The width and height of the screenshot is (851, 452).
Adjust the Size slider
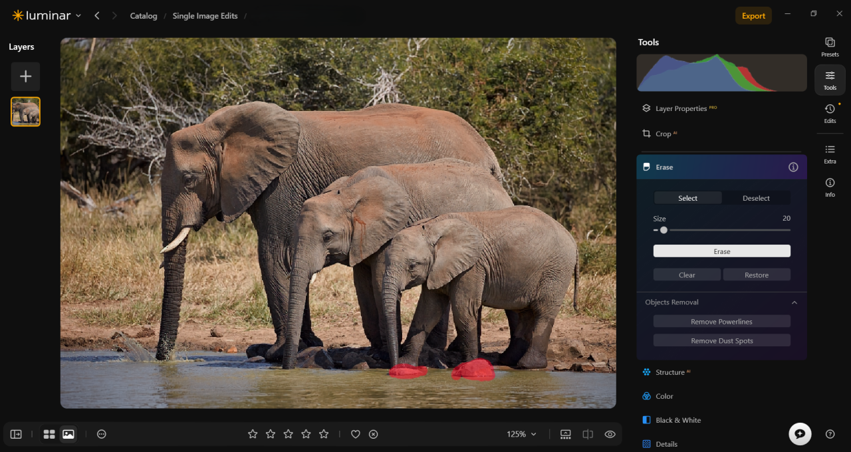click(x=722, y=230)
